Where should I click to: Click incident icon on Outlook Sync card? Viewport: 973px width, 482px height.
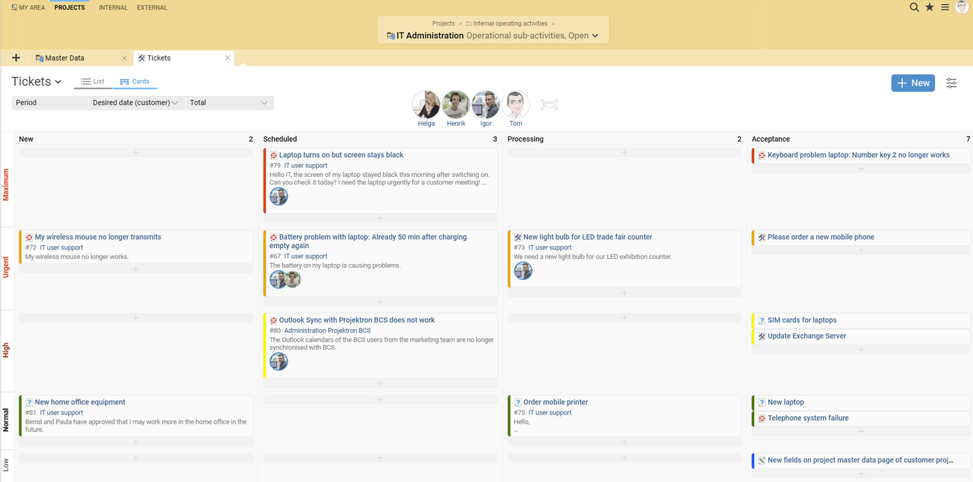tap(273, 321)
